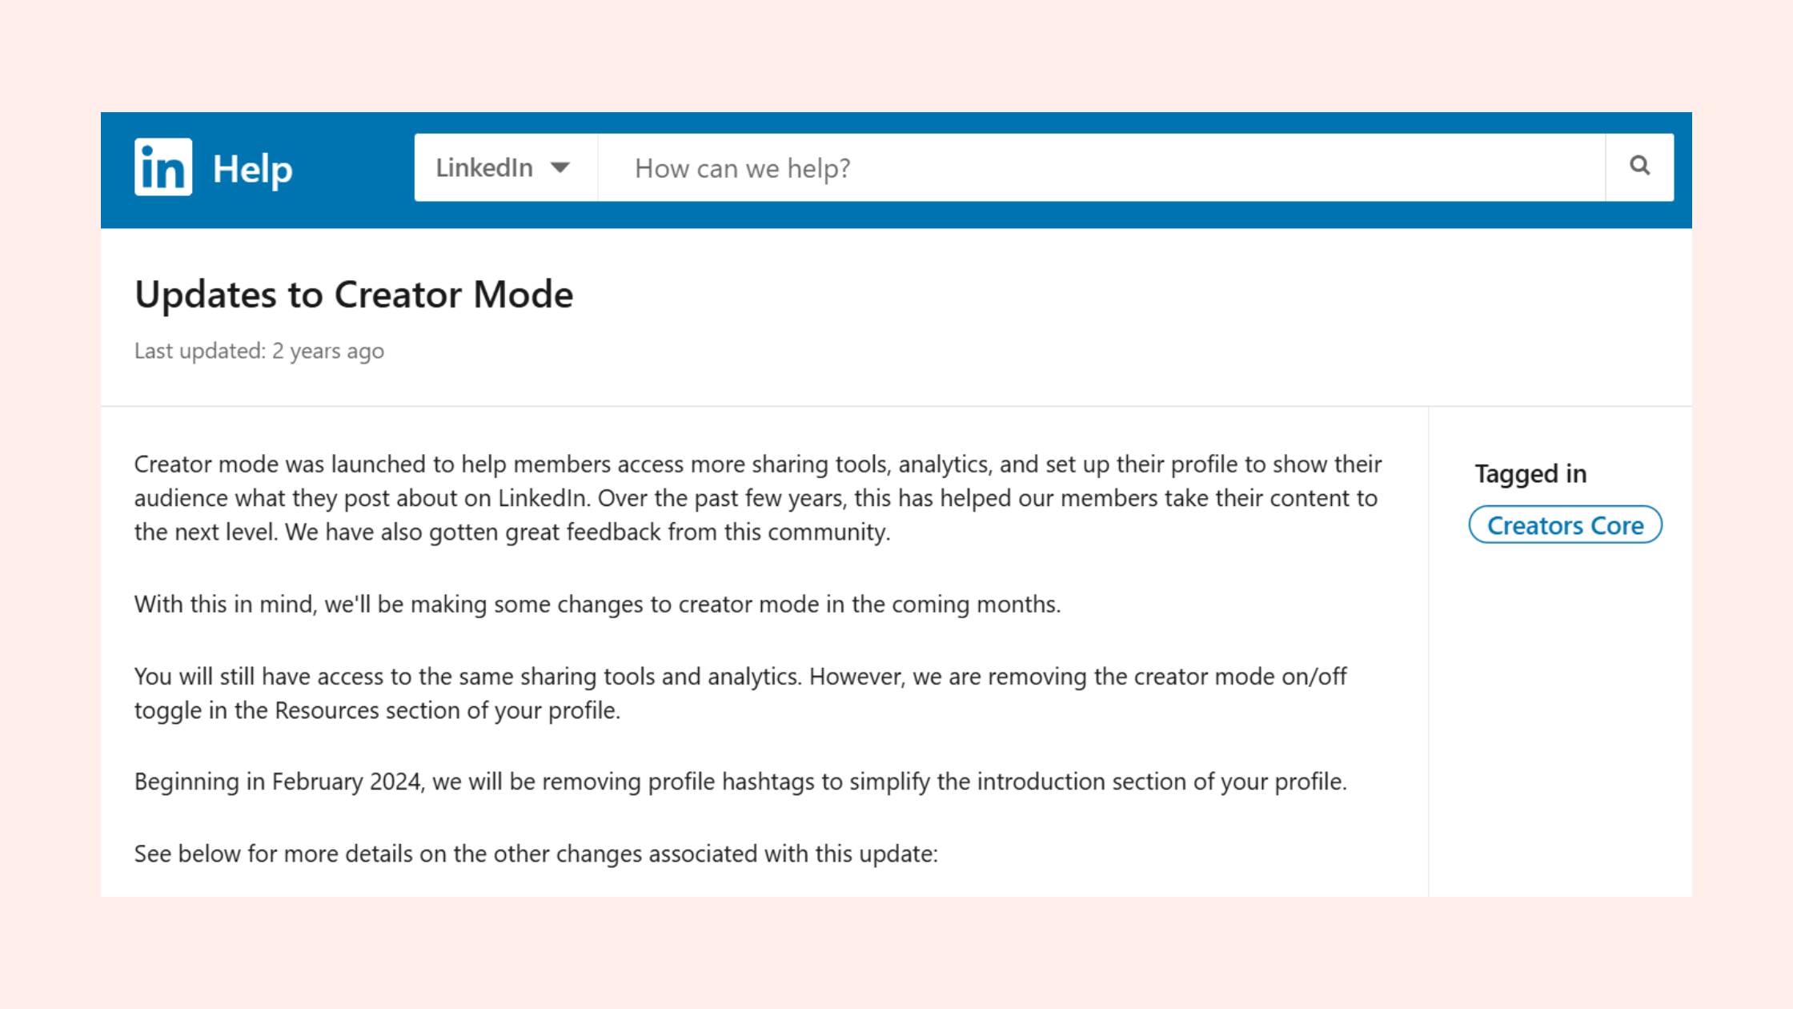Image resolution: width=1793 pixels, height=1009 pixels.
Task: Click the 'How can we help?' search field
Action: pos(1101,167)
